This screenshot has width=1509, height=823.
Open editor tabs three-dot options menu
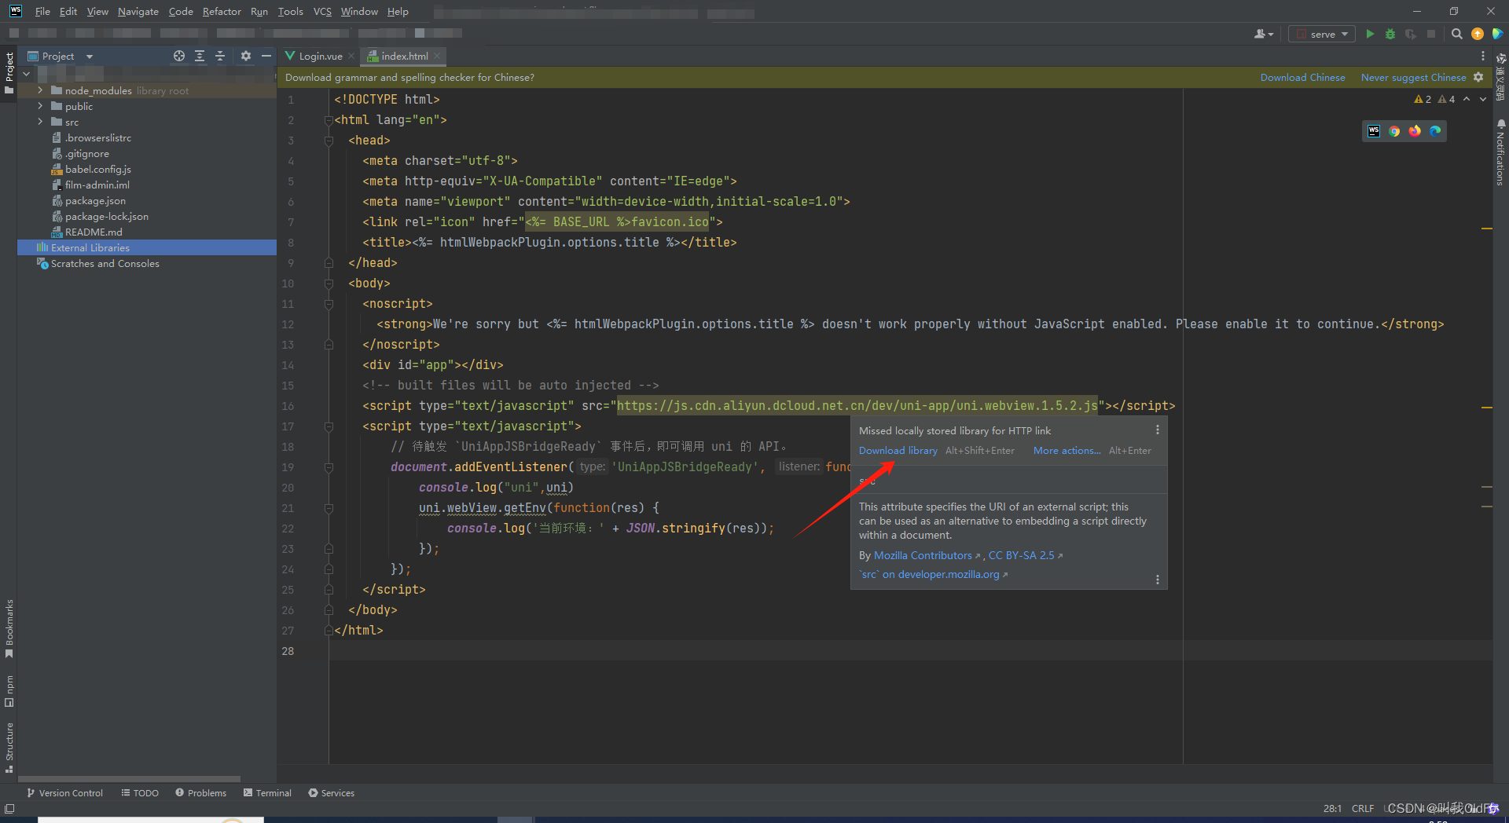click(1483, 56)
